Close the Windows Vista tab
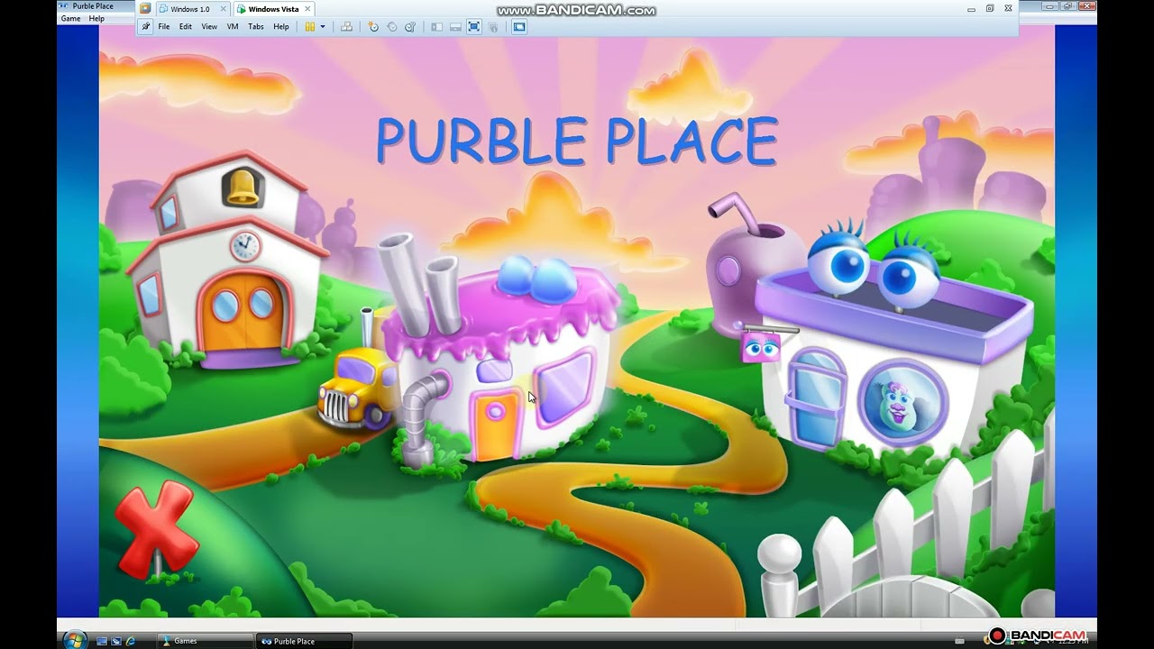Screen dimensions: 1154x649 click(x=307, y=9)
